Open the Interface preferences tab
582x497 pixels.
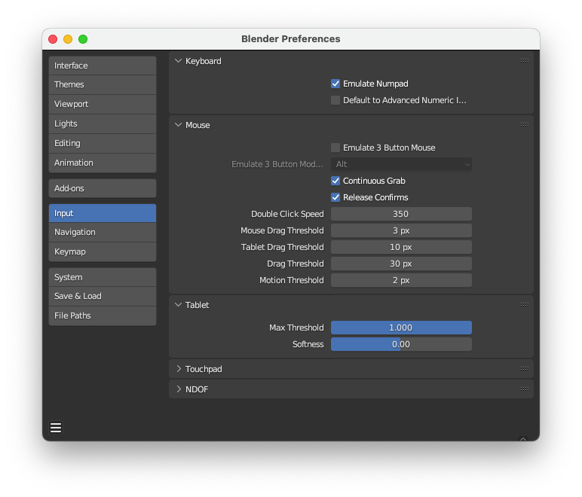tap(103, 66)
